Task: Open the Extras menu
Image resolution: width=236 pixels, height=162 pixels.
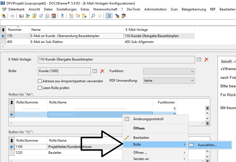Action: (85, 9)
